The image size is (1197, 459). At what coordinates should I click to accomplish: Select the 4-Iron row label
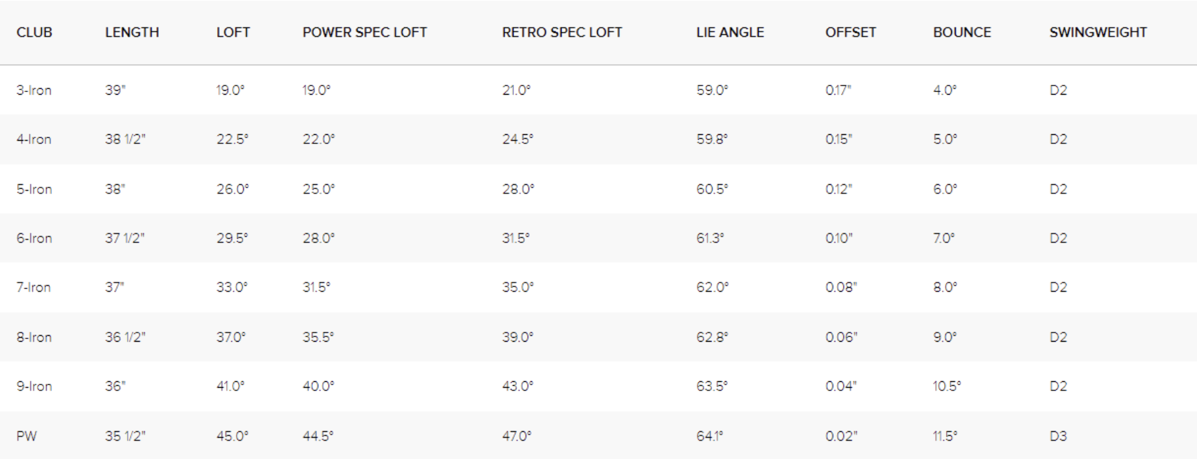pyautogui.click(x=34, y=139)
